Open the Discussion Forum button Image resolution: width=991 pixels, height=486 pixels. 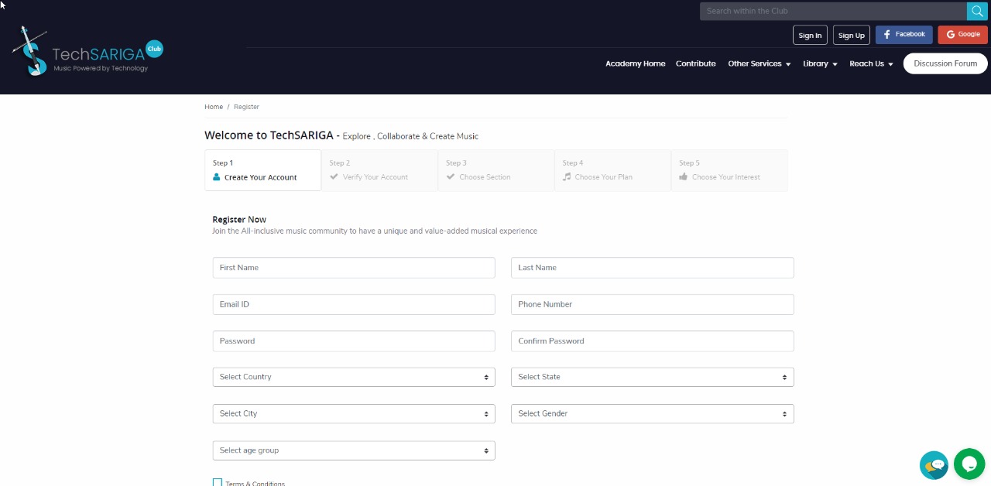[x=945, y=63]
